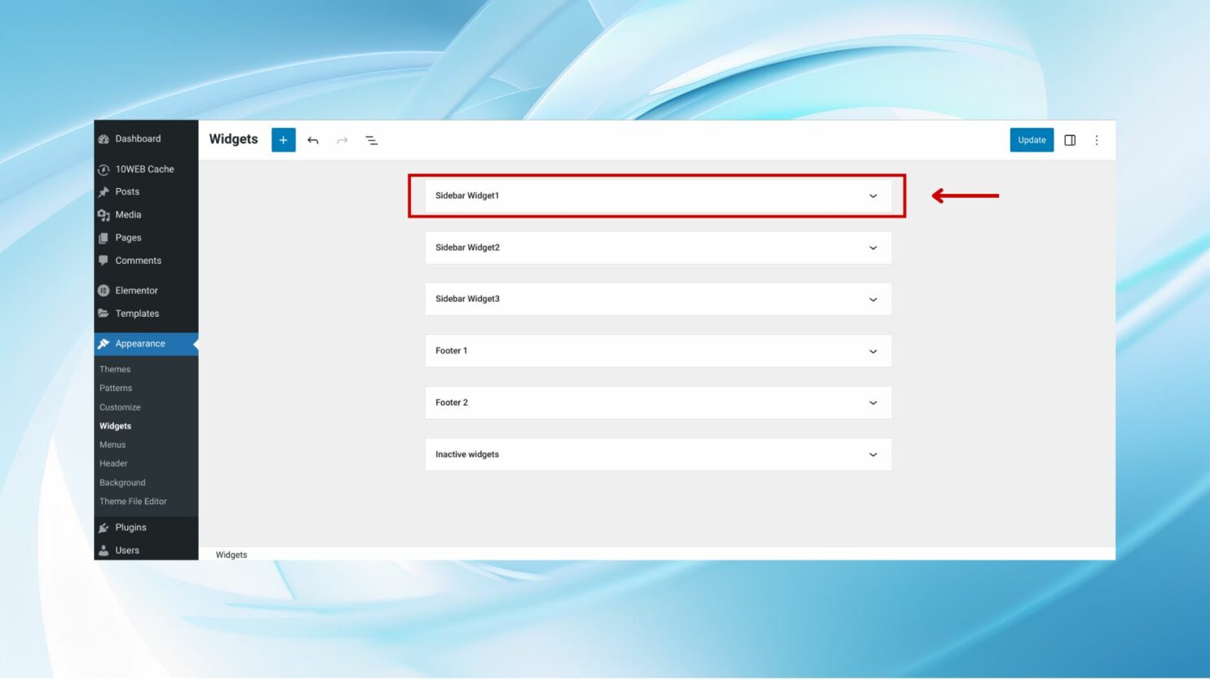Toggle the Settings sidebar panel icon
1210x680 pixels.
pos(1070,139)
